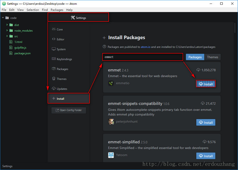Select the Packages search filter button
The image size is (238, 170).
(x=195, y=57)
